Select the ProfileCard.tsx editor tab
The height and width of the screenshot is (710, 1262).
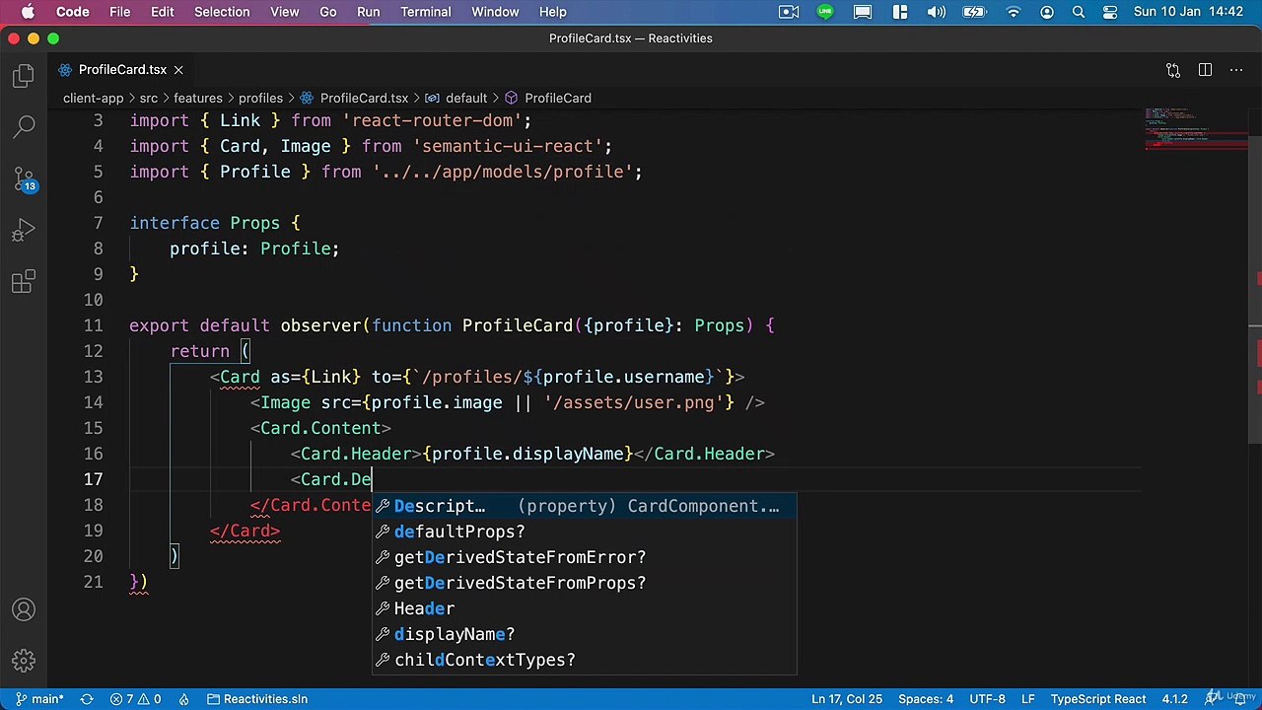[122, 70]
